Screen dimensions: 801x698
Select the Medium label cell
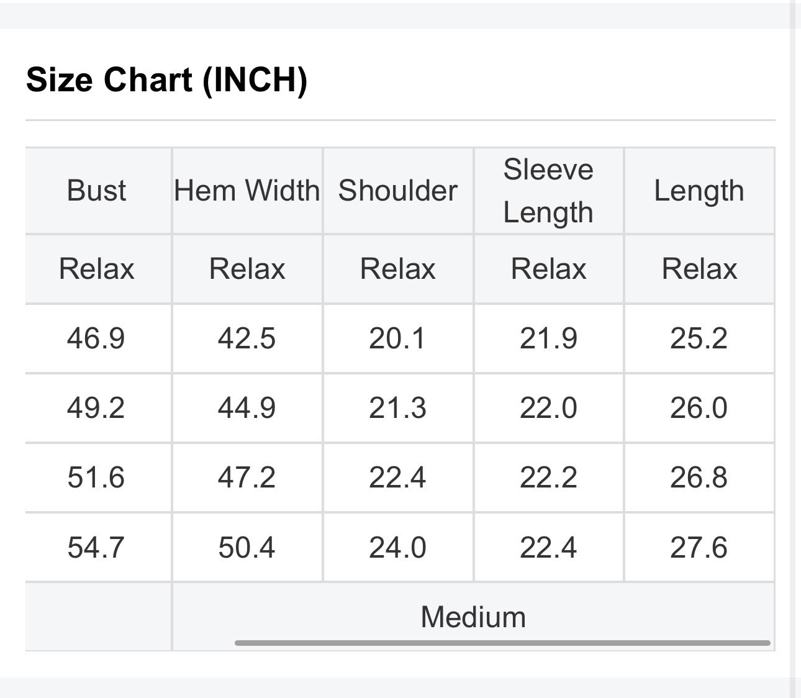tap(473, 617)
